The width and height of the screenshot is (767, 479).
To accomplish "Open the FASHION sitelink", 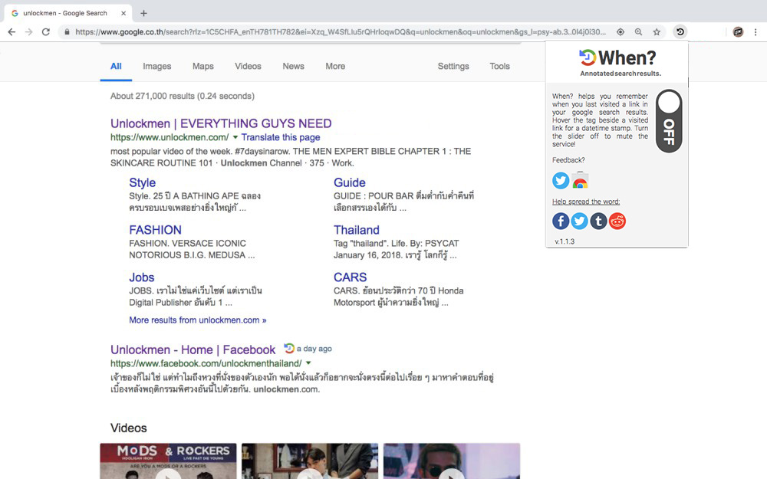I will [155, 230].
